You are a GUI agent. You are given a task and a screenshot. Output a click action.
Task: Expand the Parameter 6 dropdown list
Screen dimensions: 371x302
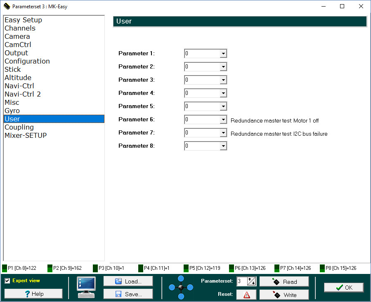223,120
